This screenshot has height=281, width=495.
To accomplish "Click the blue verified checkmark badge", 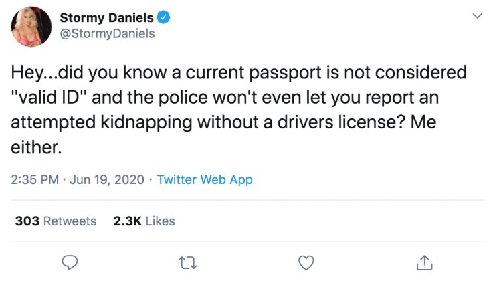I will click(x=163, y=17).
